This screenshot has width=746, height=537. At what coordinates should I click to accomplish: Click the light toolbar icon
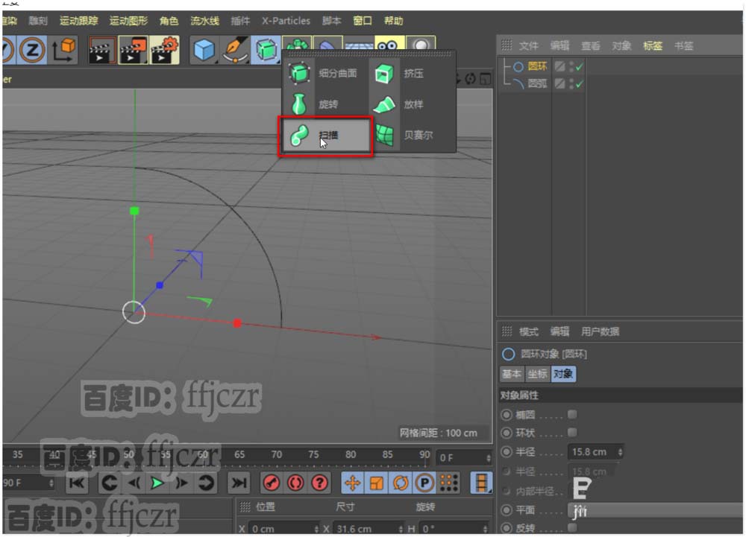pyautogui.click(x=420, y=44)
